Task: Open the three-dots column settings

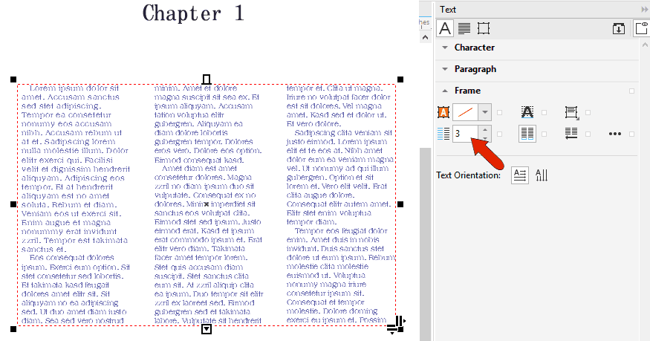Action: (614, 134)
